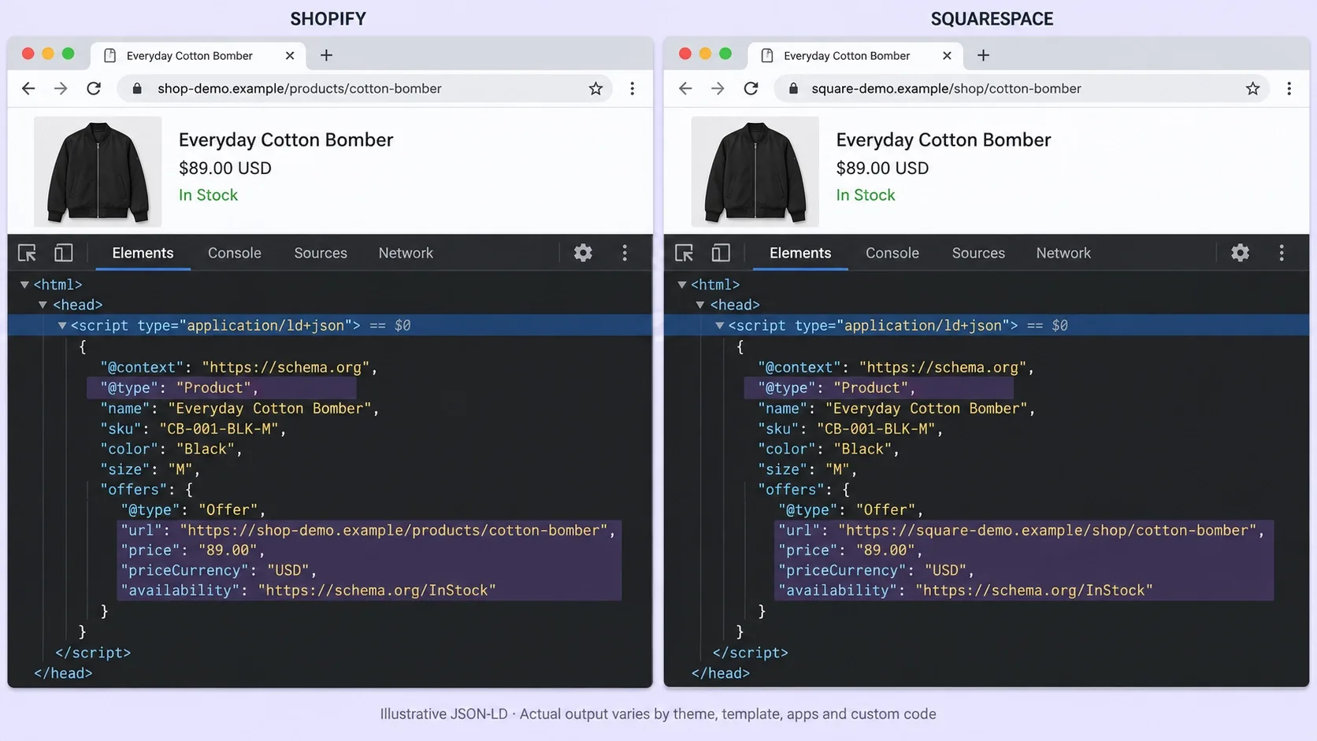Collapse the <html> node in Squarespace DevTools
Viewport: 1317px width, 741px height.
pos(682,284)
